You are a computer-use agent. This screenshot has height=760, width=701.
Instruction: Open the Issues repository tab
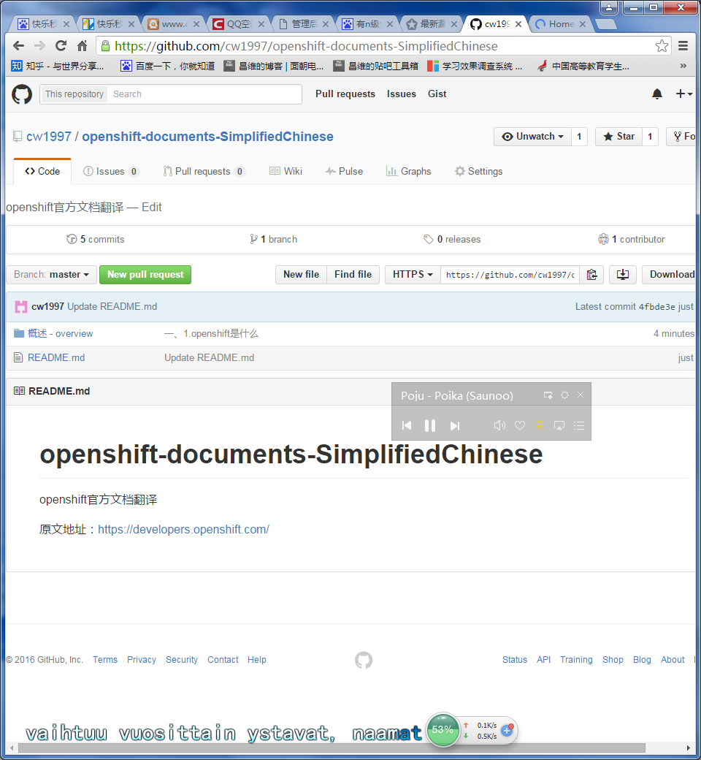111,171
